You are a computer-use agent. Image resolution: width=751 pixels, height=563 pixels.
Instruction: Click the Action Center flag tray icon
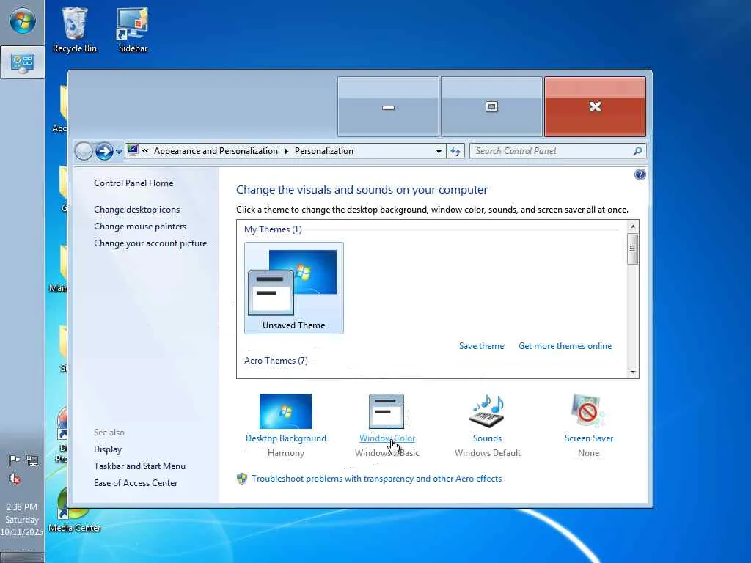tap(15, 460)
